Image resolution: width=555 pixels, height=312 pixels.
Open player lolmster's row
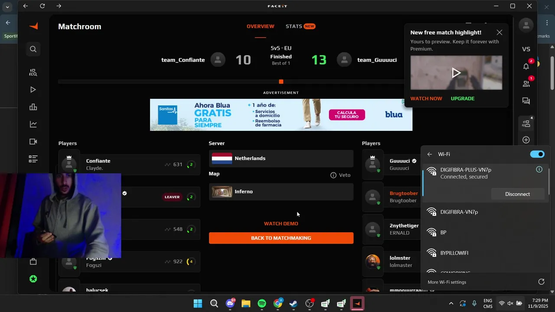point(391,261)
